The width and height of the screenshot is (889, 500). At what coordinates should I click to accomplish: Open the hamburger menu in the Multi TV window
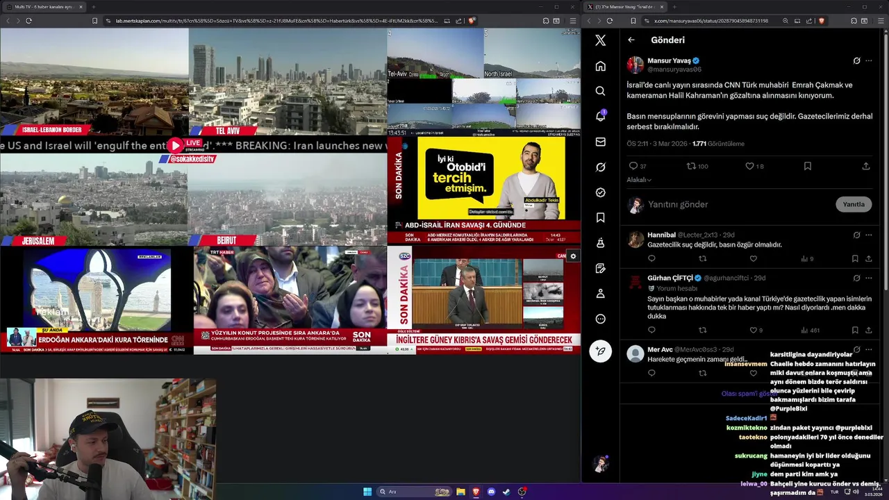pyautogui.click(x=573, y=21)
